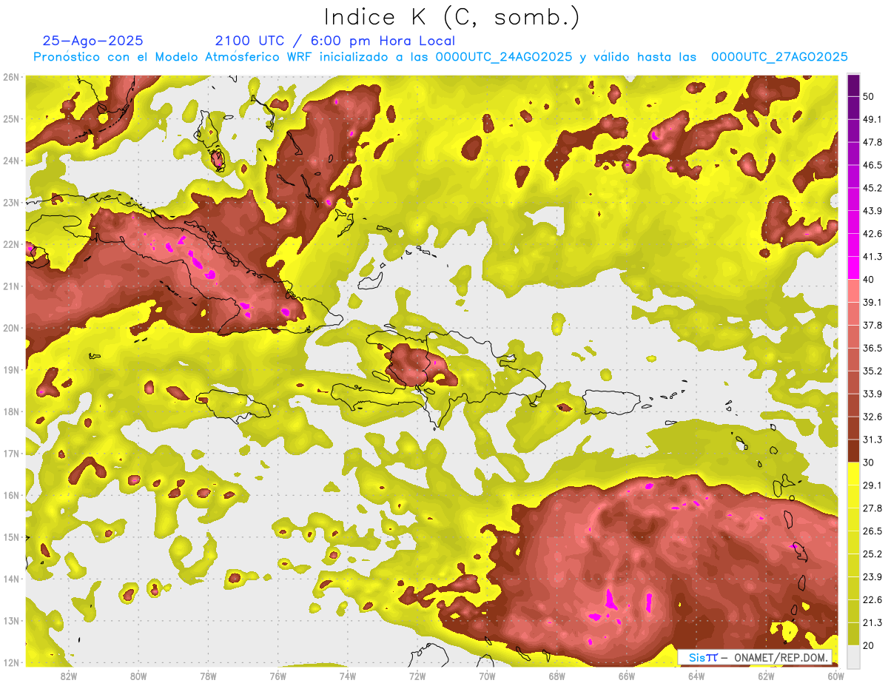Click the colorbar value "29.1"
Image resolution: width=888 pixels, height=686 pixels.
[x=872, y=486]
